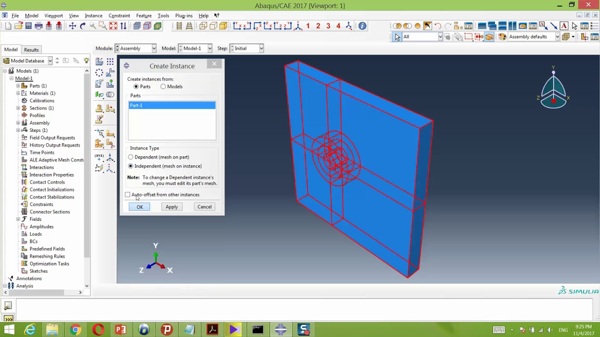Collapse the Model-1 tree node
600x337 pixels.
pos(11,78)
